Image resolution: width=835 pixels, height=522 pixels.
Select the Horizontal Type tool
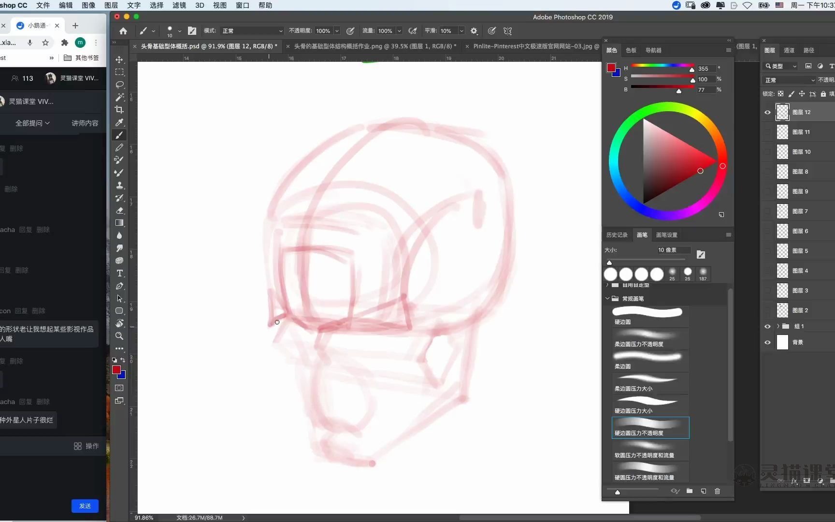click(x=119, y=273)
